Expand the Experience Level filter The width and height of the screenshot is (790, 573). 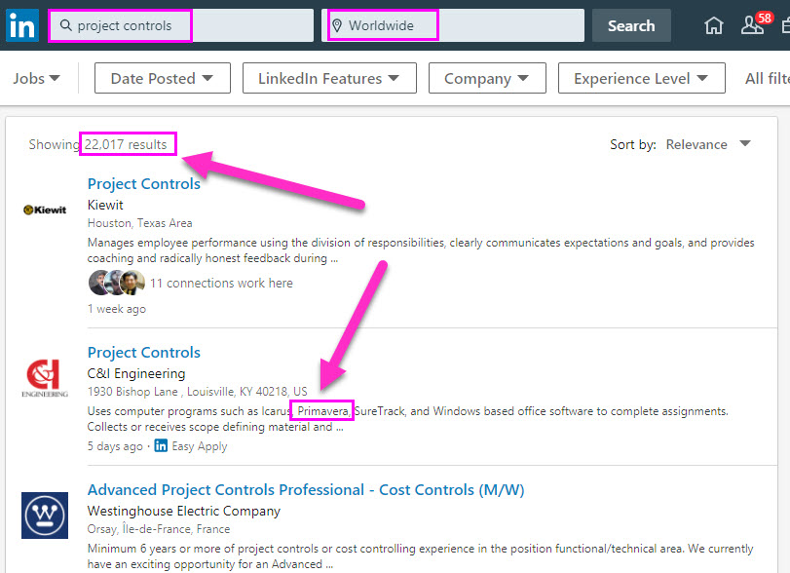(x=641, y=78)
